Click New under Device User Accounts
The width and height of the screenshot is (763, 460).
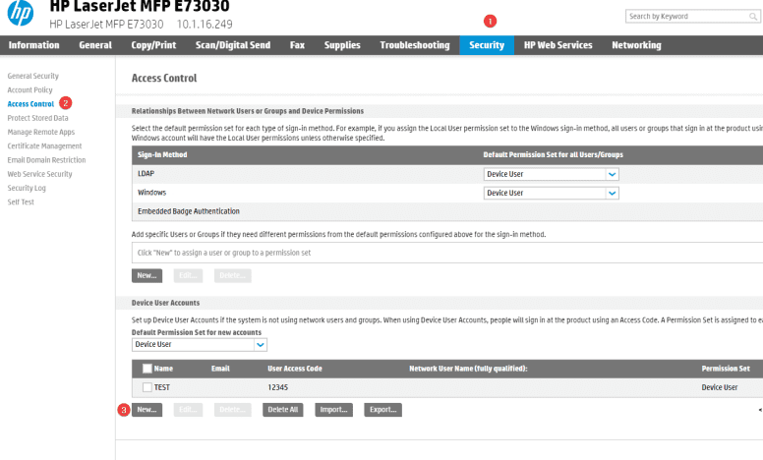(x=147, y=410)
